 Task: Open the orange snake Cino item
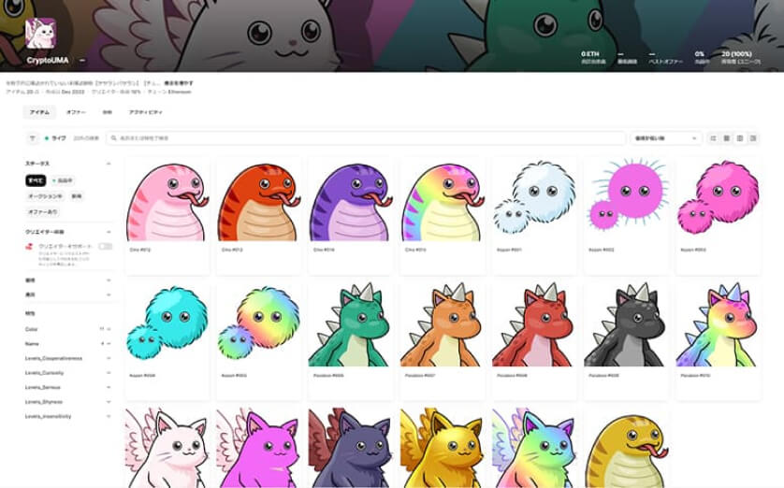pos(259,216)
